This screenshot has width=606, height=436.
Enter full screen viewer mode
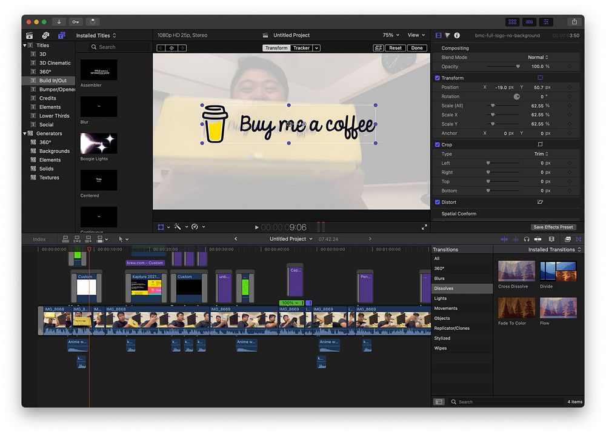coord(424,227)
